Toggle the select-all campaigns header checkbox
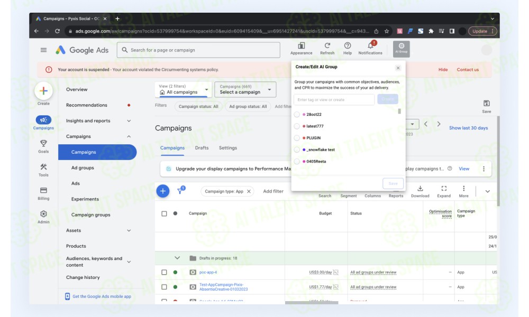 pyautogui.click(x=165, y=213)
